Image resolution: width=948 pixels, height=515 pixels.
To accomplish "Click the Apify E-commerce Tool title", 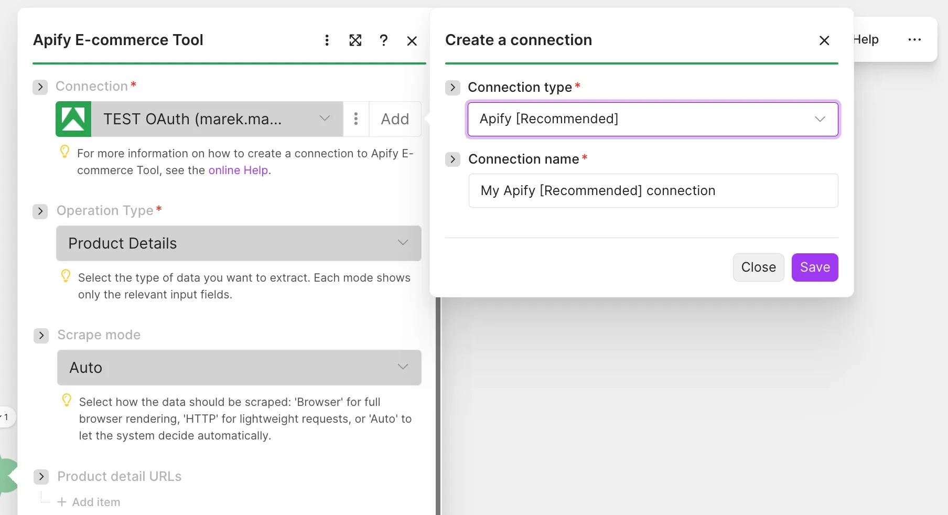I will 118,40.
